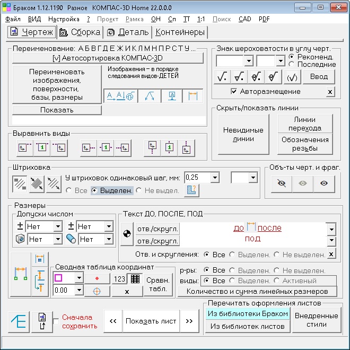Screen dimensions: 350x350
Task: Click the base symbol rename icon
Action: [172, 96]
